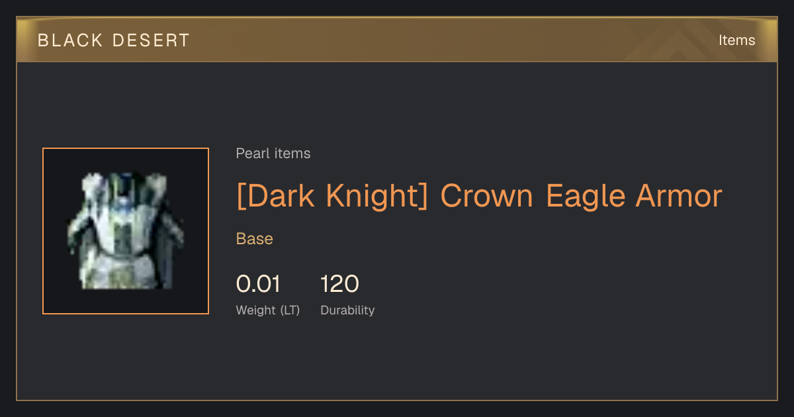Click the Weight (LT) label

[x=268, y=310]
